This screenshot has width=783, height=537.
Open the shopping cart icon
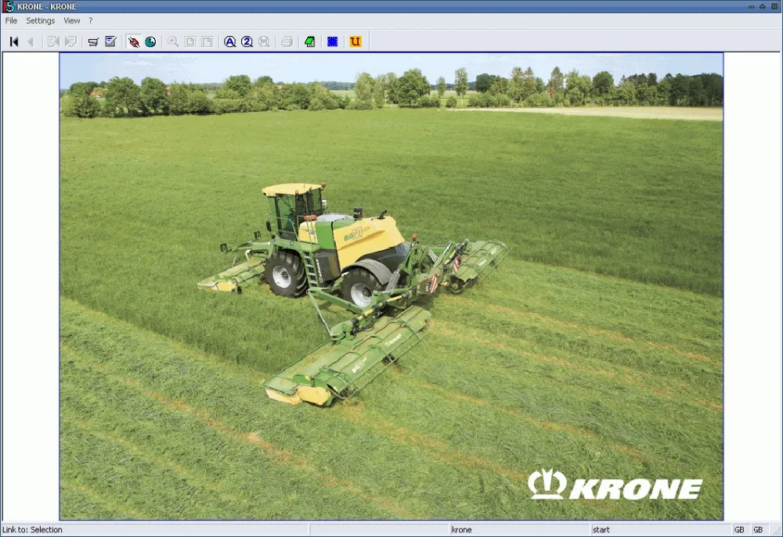pyautogui.click(x=93, y=42)
